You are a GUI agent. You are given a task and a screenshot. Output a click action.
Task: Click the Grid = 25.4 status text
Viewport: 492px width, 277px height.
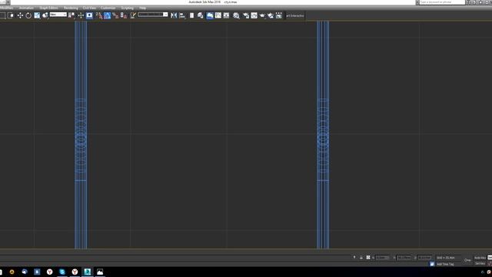446,258
